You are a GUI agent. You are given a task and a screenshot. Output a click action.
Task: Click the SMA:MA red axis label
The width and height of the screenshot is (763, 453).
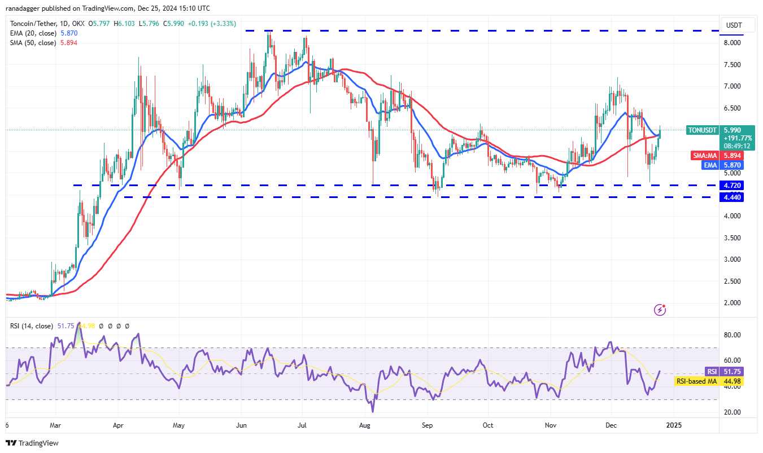click(705, 155)
